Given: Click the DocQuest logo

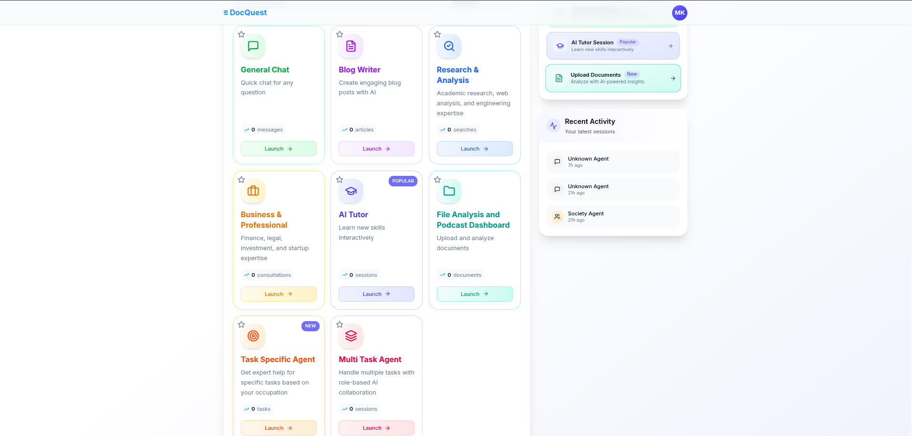Looking at the screenshot, I should point(248,12).
